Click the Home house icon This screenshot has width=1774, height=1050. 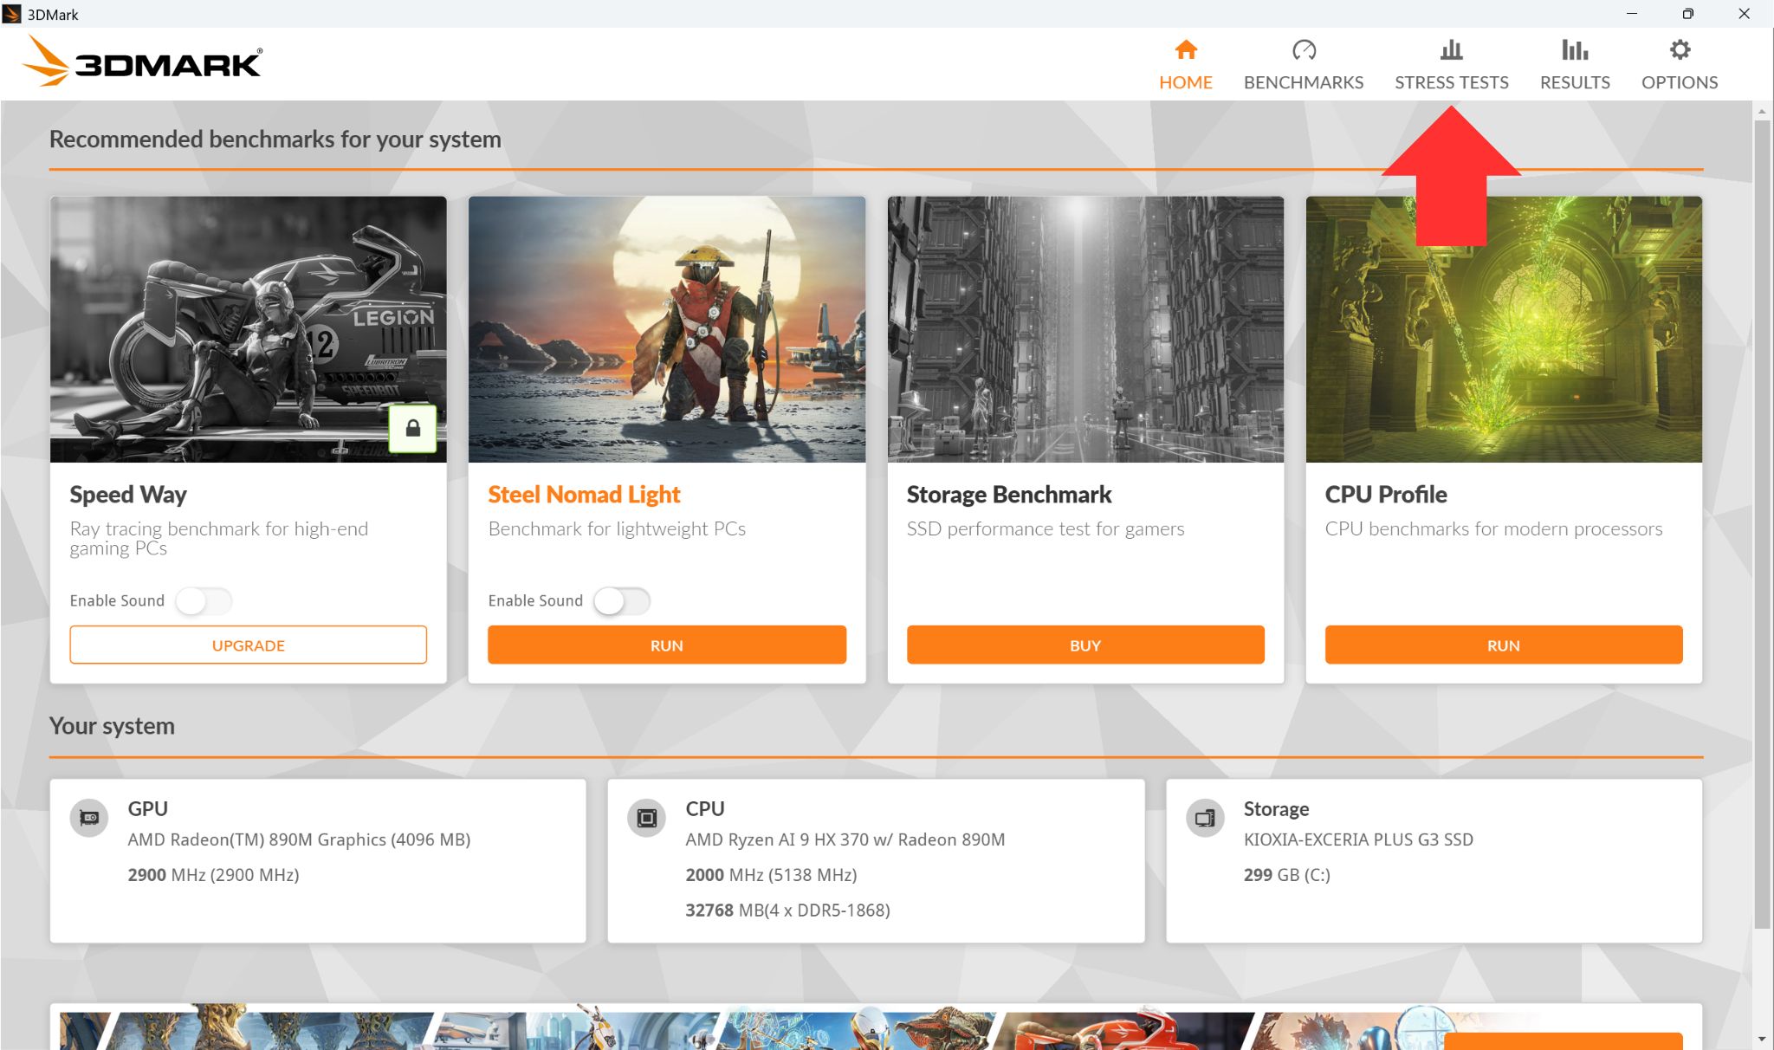point(1186,50)
